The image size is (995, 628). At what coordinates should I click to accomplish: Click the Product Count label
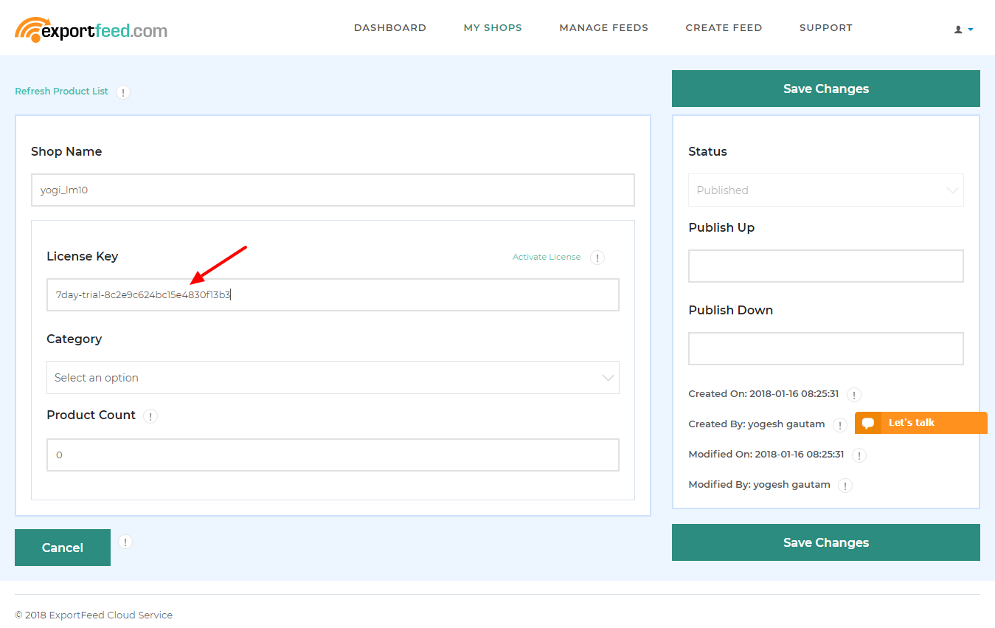(x=91, y=415)
